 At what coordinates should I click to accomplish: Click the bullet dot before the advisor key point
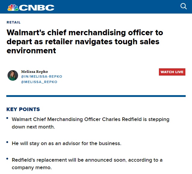pyautogui.click(x=7, y=142)
